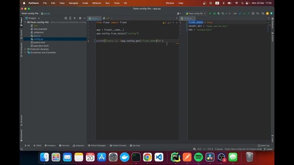Open the Run menu
294x165 pixels.
click(x=107, y=3)
